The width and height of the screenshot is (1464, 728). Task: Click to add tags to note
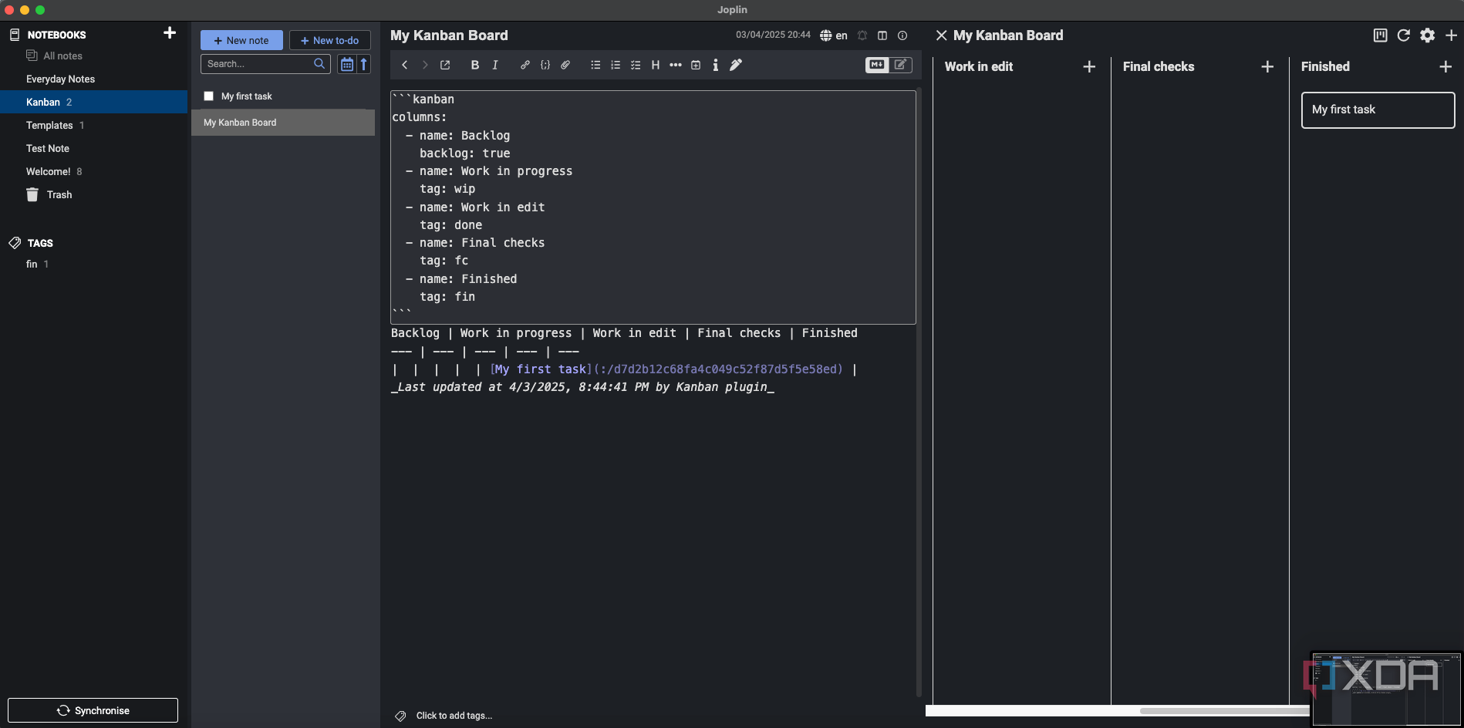tap(454, 716)
